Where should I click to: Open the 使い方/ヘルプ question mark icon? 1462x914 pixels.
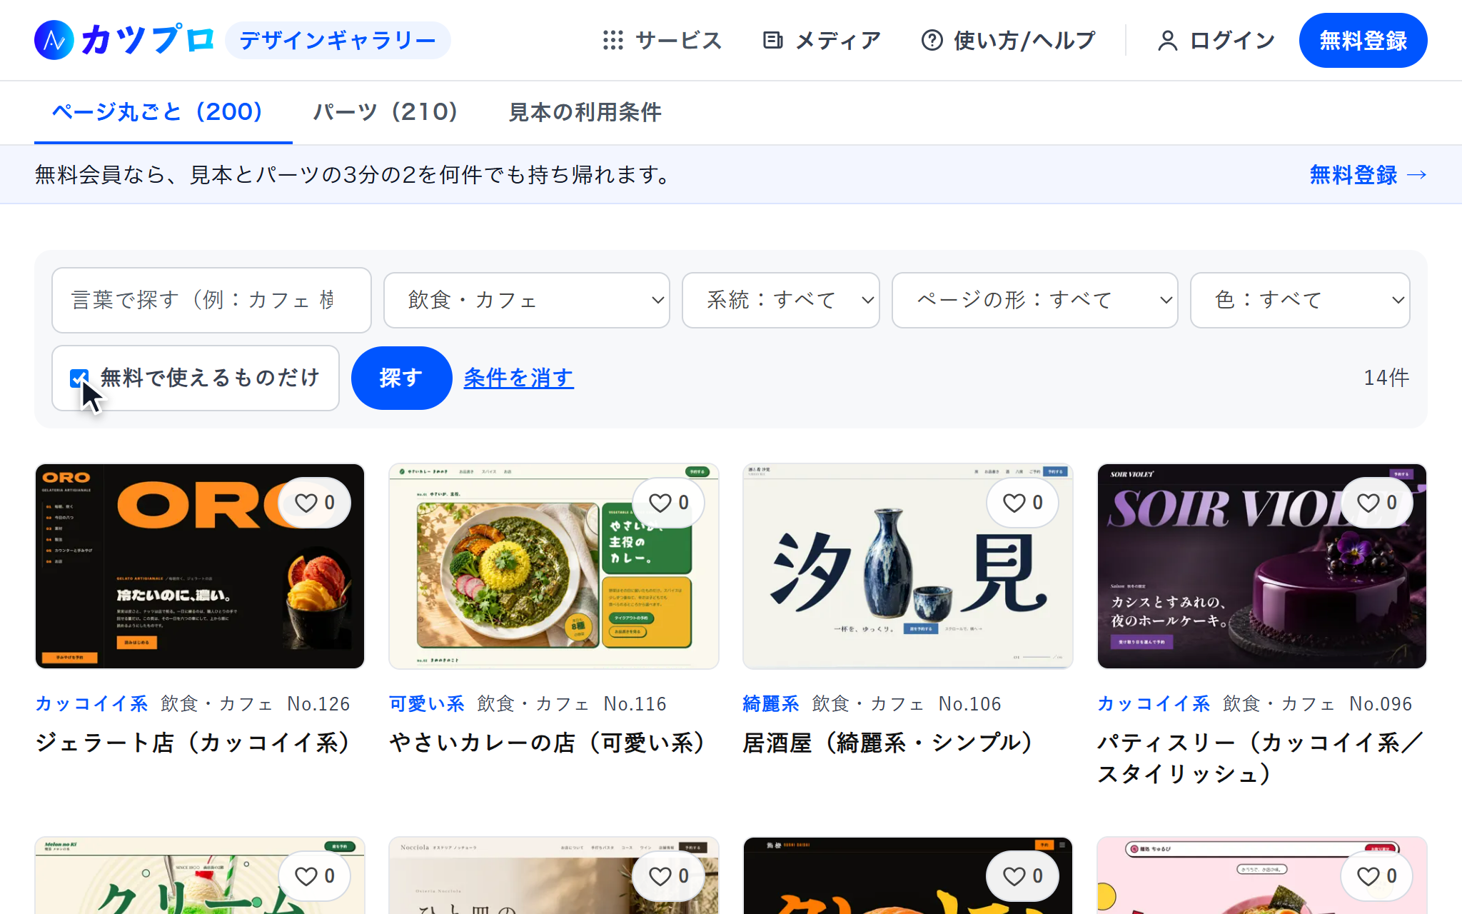point(932,41)
